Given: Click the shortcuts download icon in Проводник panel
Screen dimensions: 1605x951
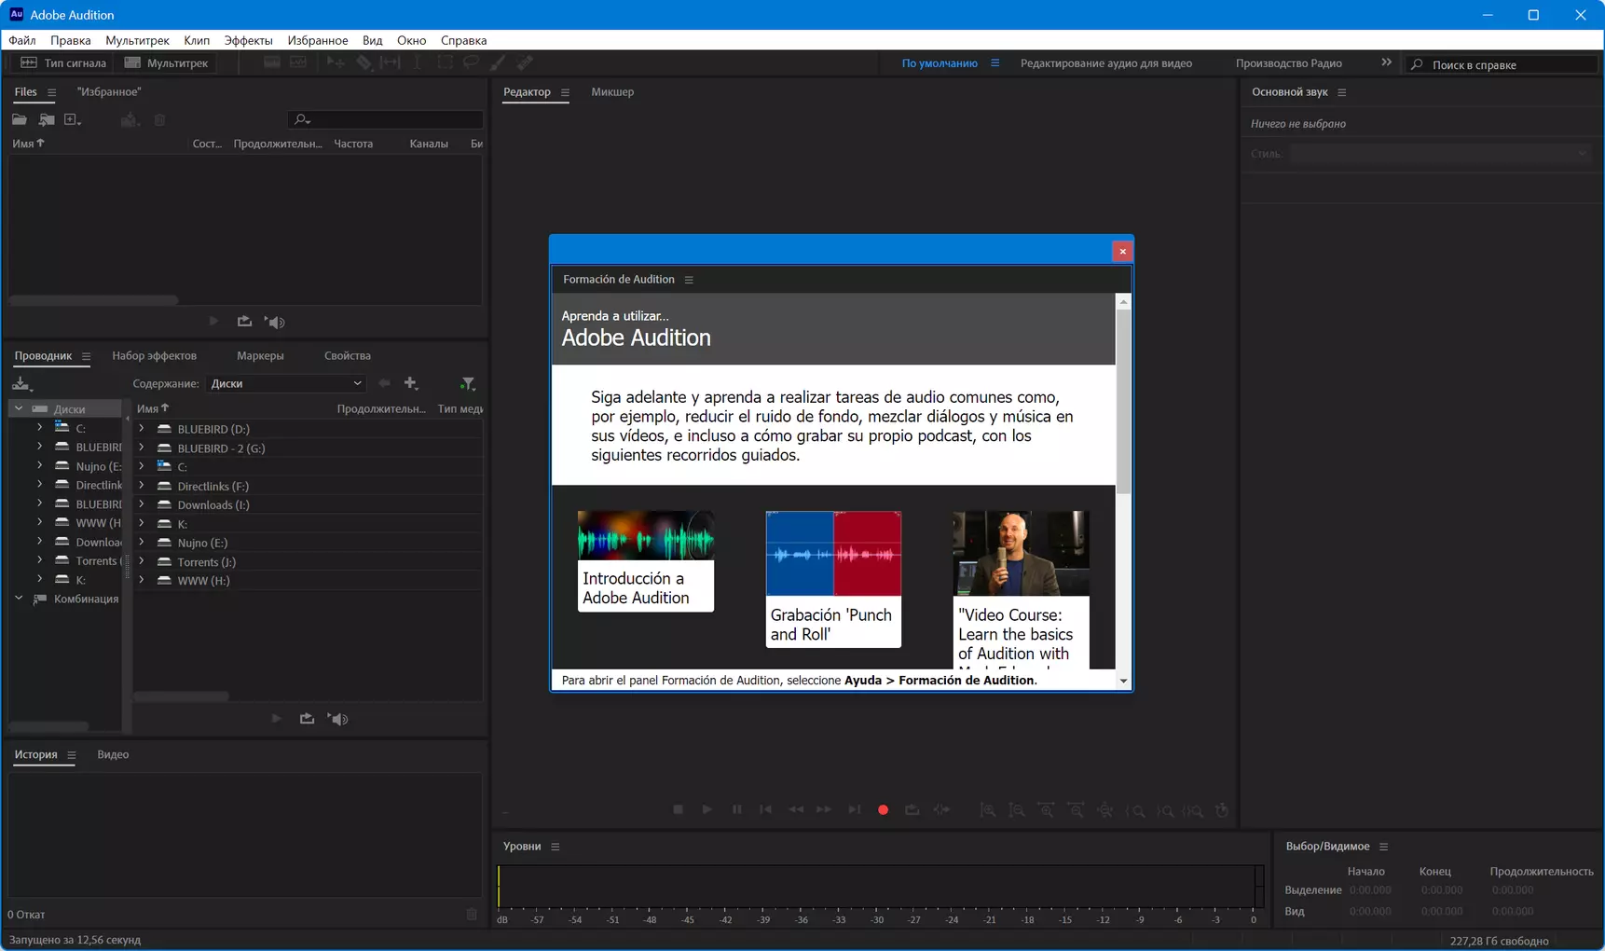Looking at the screenshot, I should pyautogui.click(x=21, y=384).
